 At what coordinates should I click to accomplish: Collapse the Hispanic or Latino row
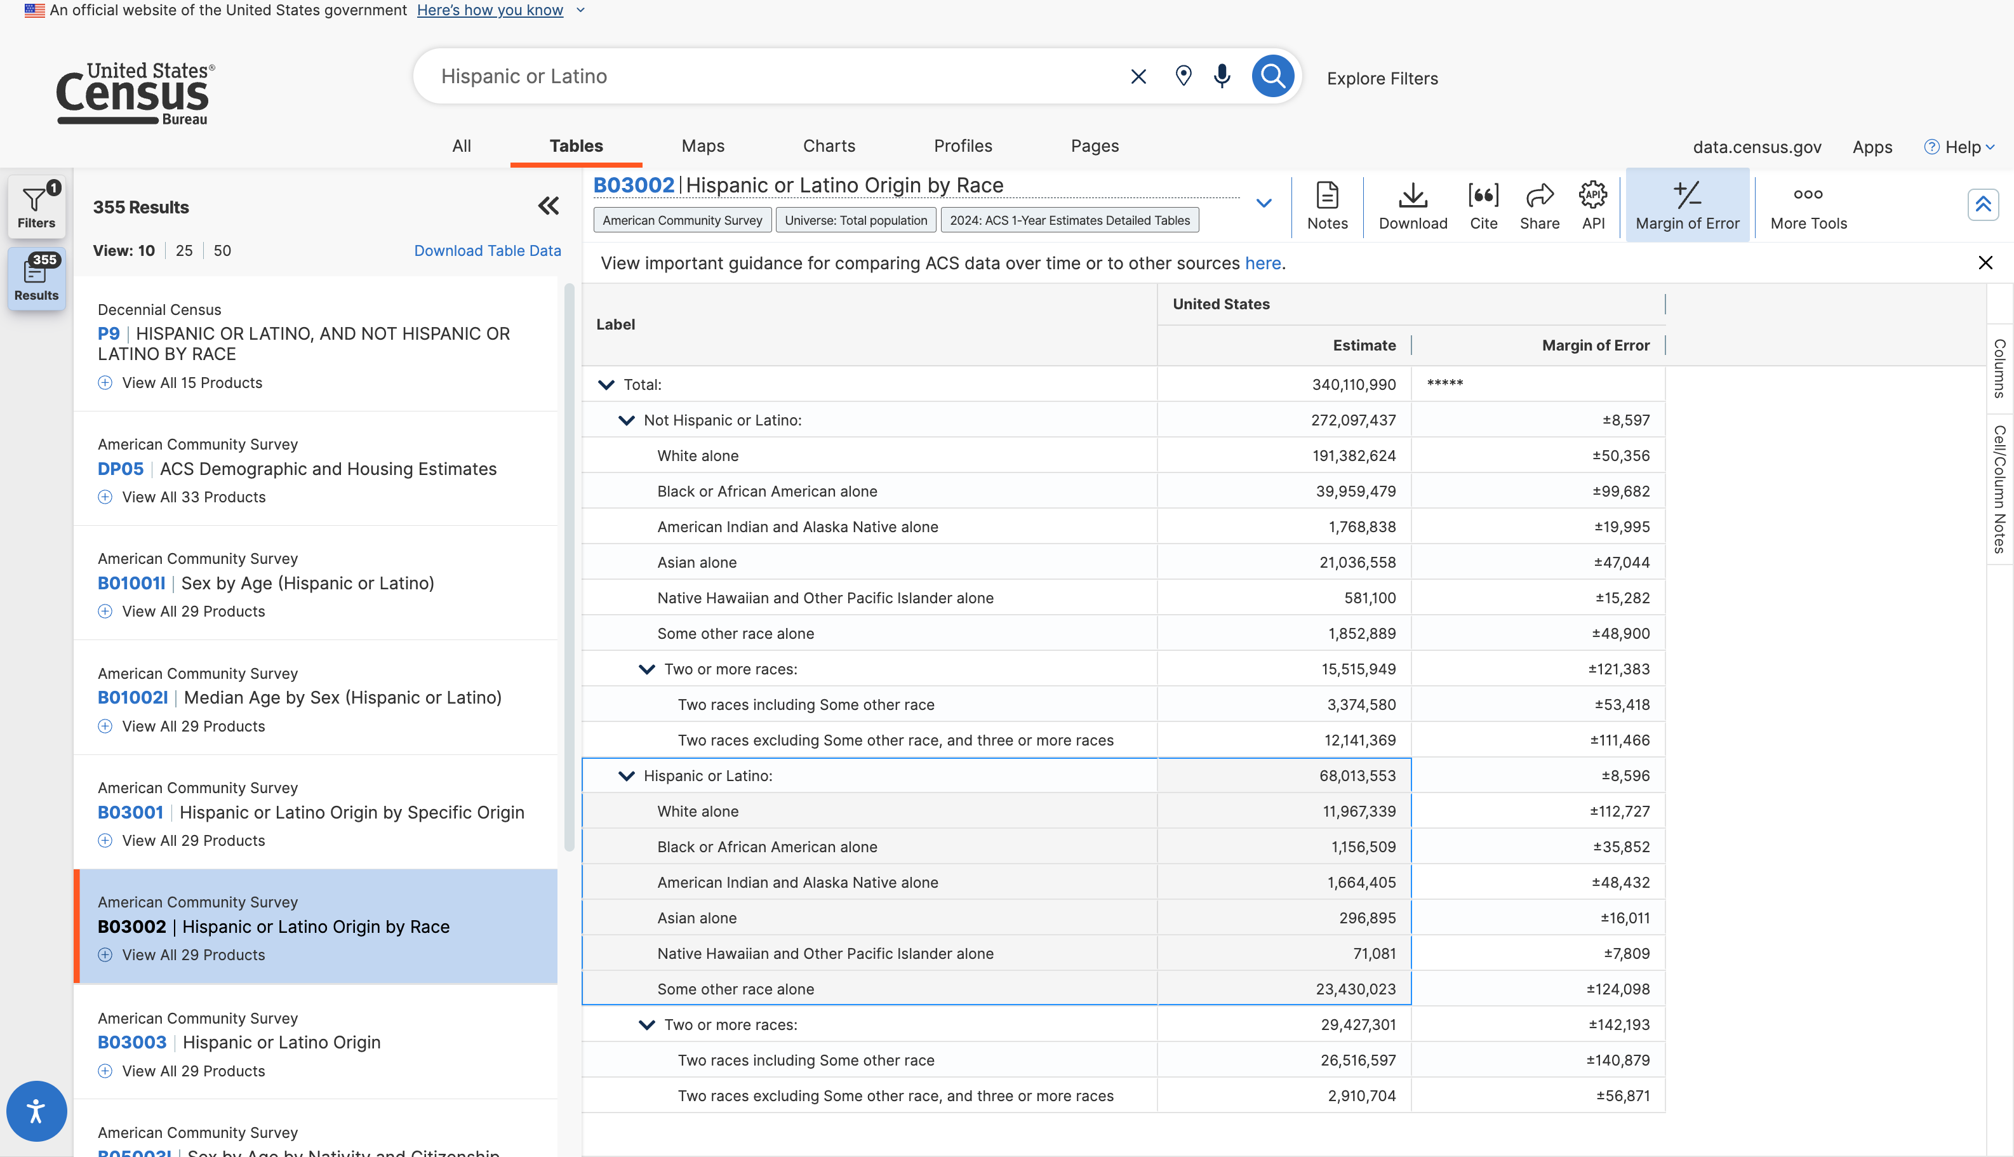(x=626, y=775)
